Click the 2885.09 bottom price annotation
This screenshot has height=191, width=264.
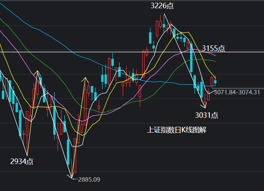[x=86, y=180]
